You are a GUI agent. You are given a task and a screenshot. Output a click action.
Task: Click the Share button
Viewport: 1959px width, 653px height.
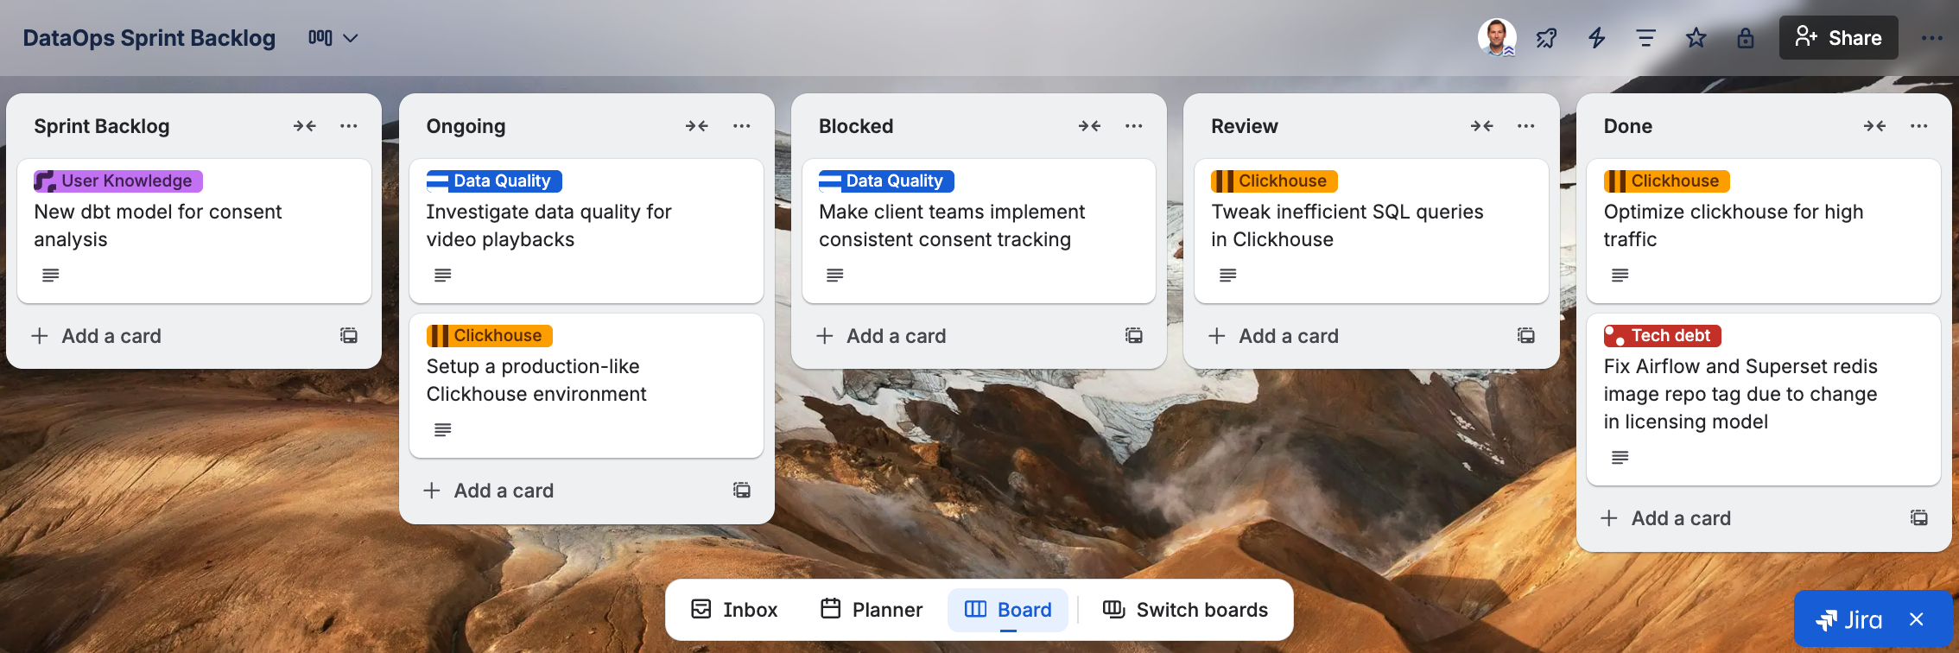click(x=1838, y=38)
